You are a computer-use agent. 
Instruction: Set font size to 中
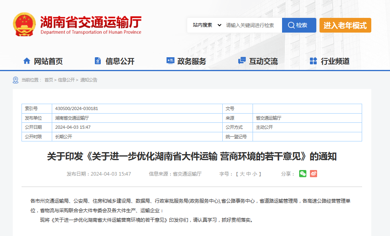pyautogui.click(x=249, y=174)
